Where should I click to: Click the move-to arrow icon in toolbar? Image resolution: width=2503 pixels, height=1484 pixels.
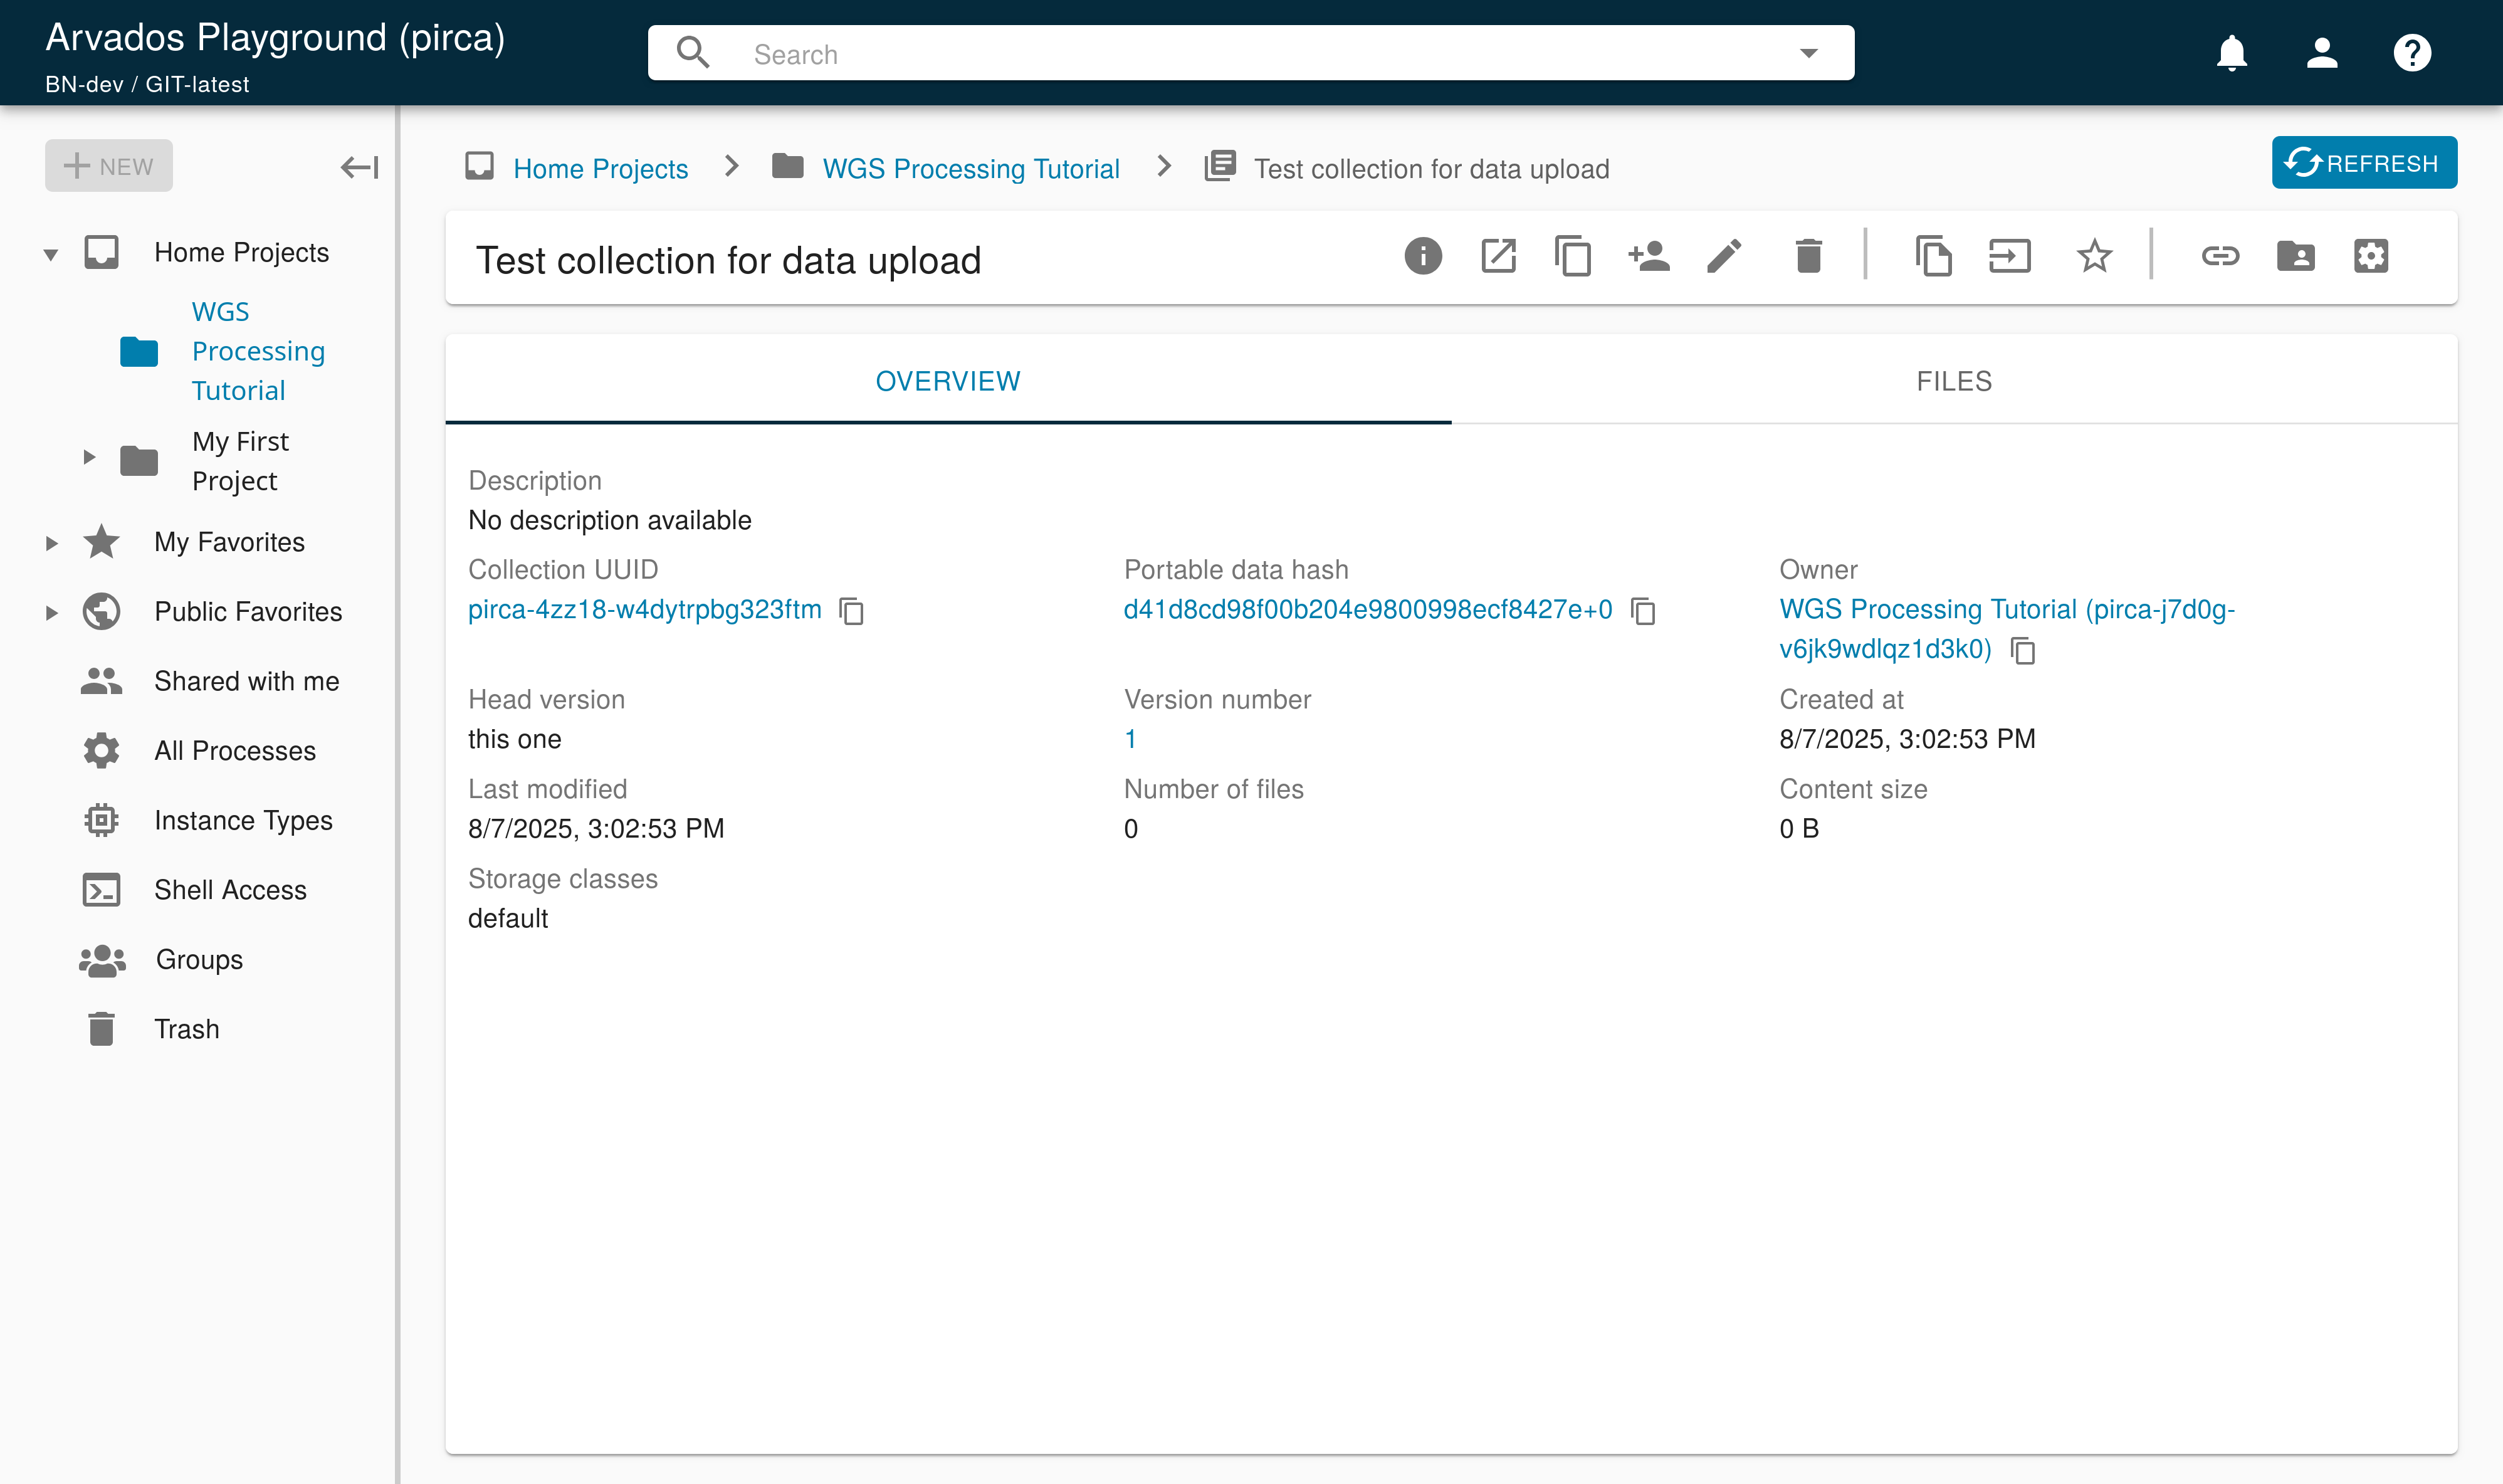pos(2009,256)
